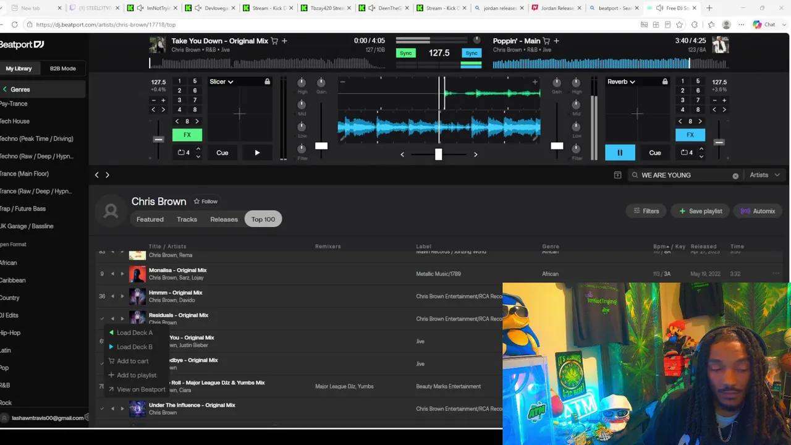Open new browser tab with plus button
Image resolution: width=791 pixels, height=445 pixels.
[x=709, y=8]
